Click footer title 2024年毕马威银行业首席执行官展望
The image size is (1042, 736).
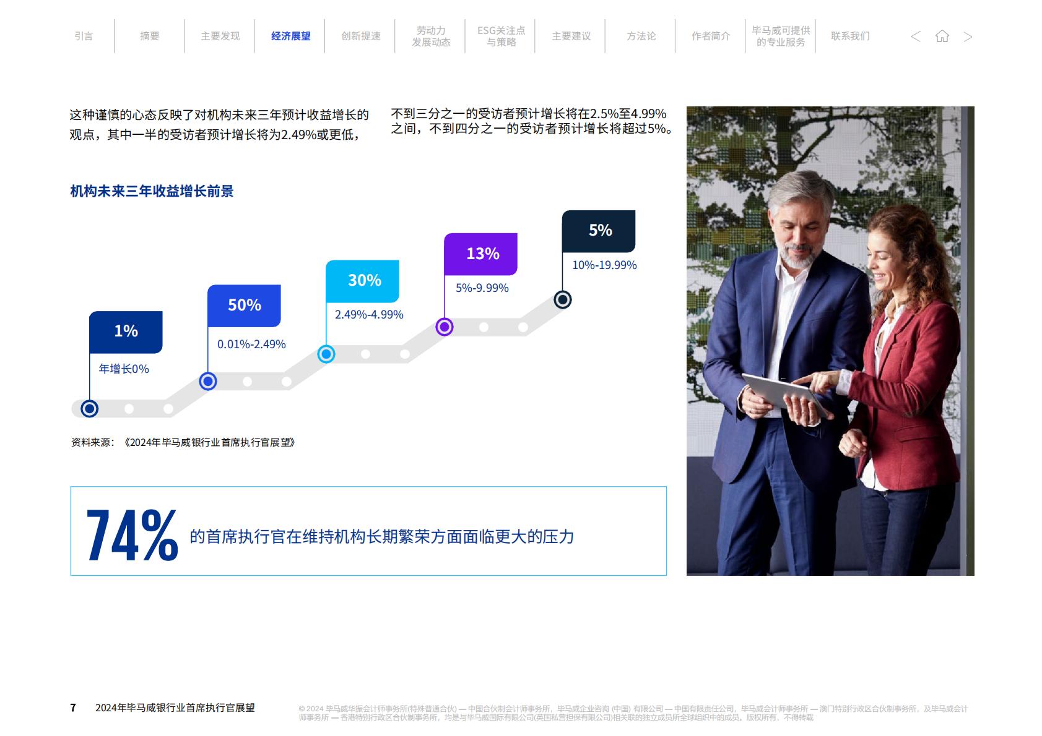pyautogui.click(x=175, y=708)
